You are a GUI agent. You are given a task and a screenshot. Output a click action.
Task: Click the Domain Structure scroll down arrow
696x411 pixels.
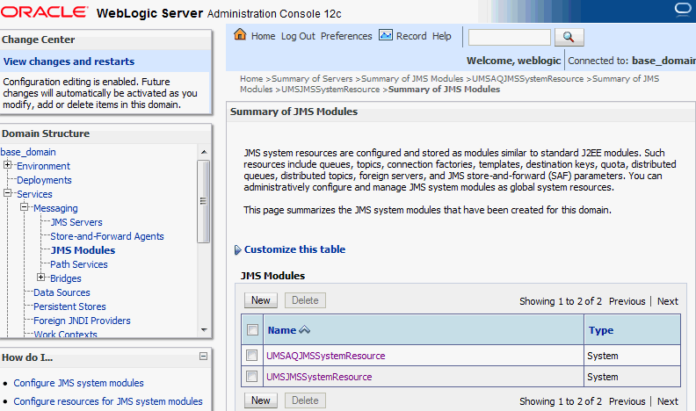[x=204, y=329]
